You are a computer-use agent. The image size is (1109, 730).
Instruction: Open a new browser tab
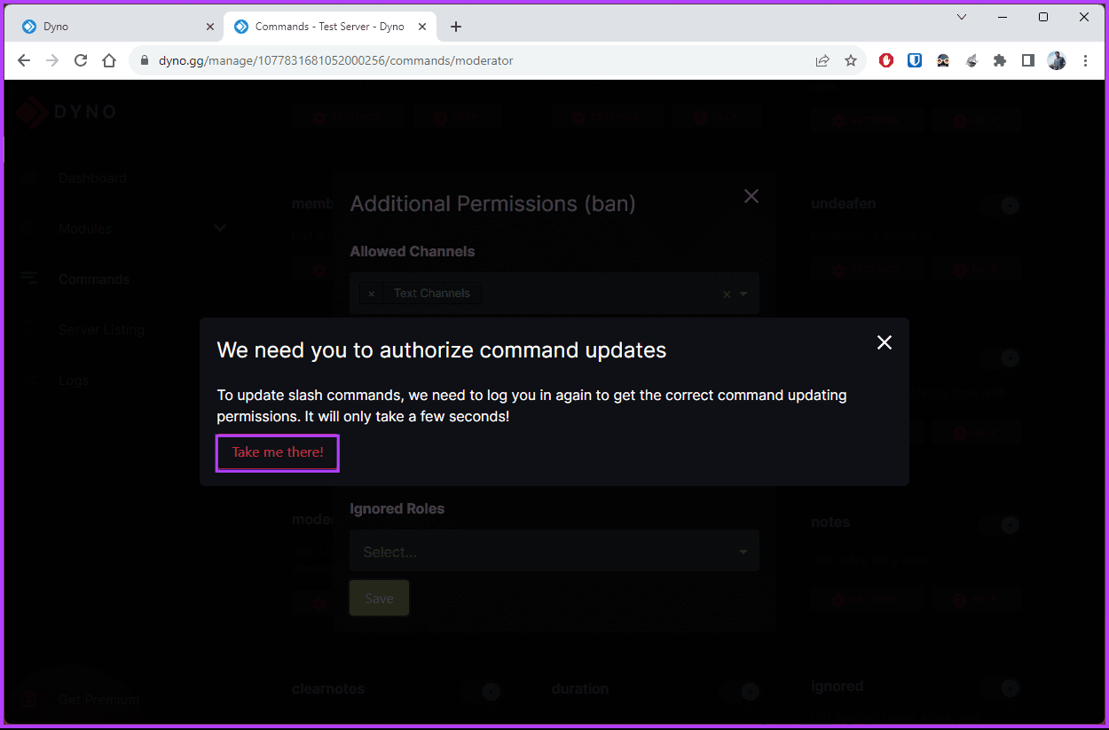pos(456,27)
